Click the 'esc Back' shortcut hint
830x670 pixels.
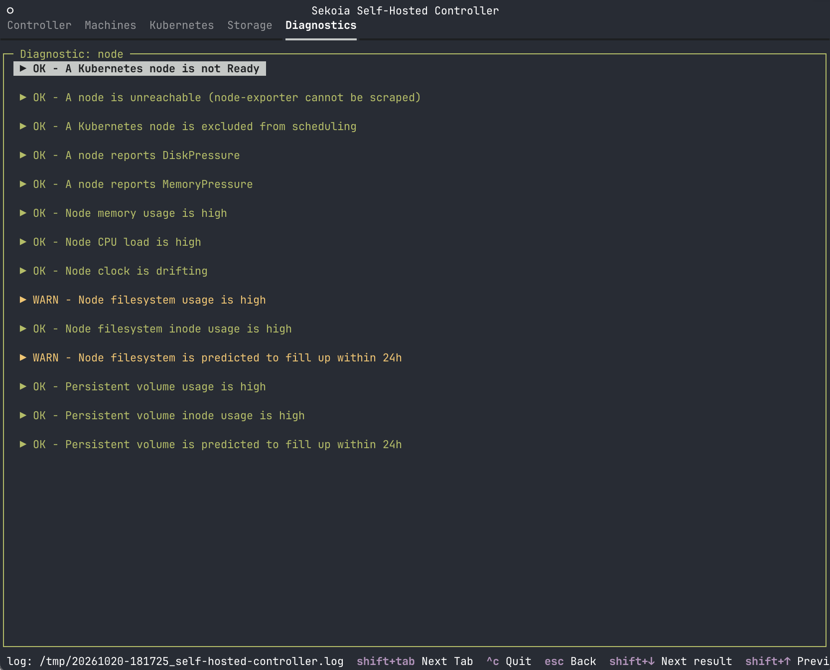tap(570, 662)
